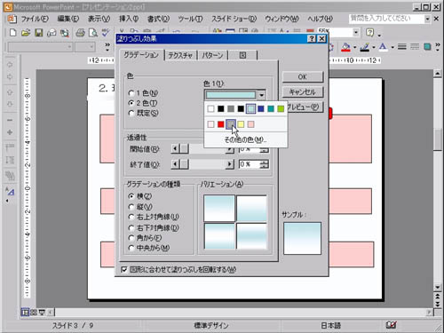
Task: Click the question input field in the menu bar
Action: (x=386, y=19)
